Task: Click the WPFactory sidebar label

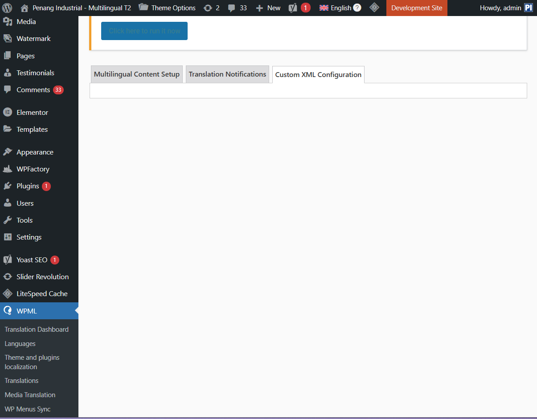Action: tap(33, 169)
